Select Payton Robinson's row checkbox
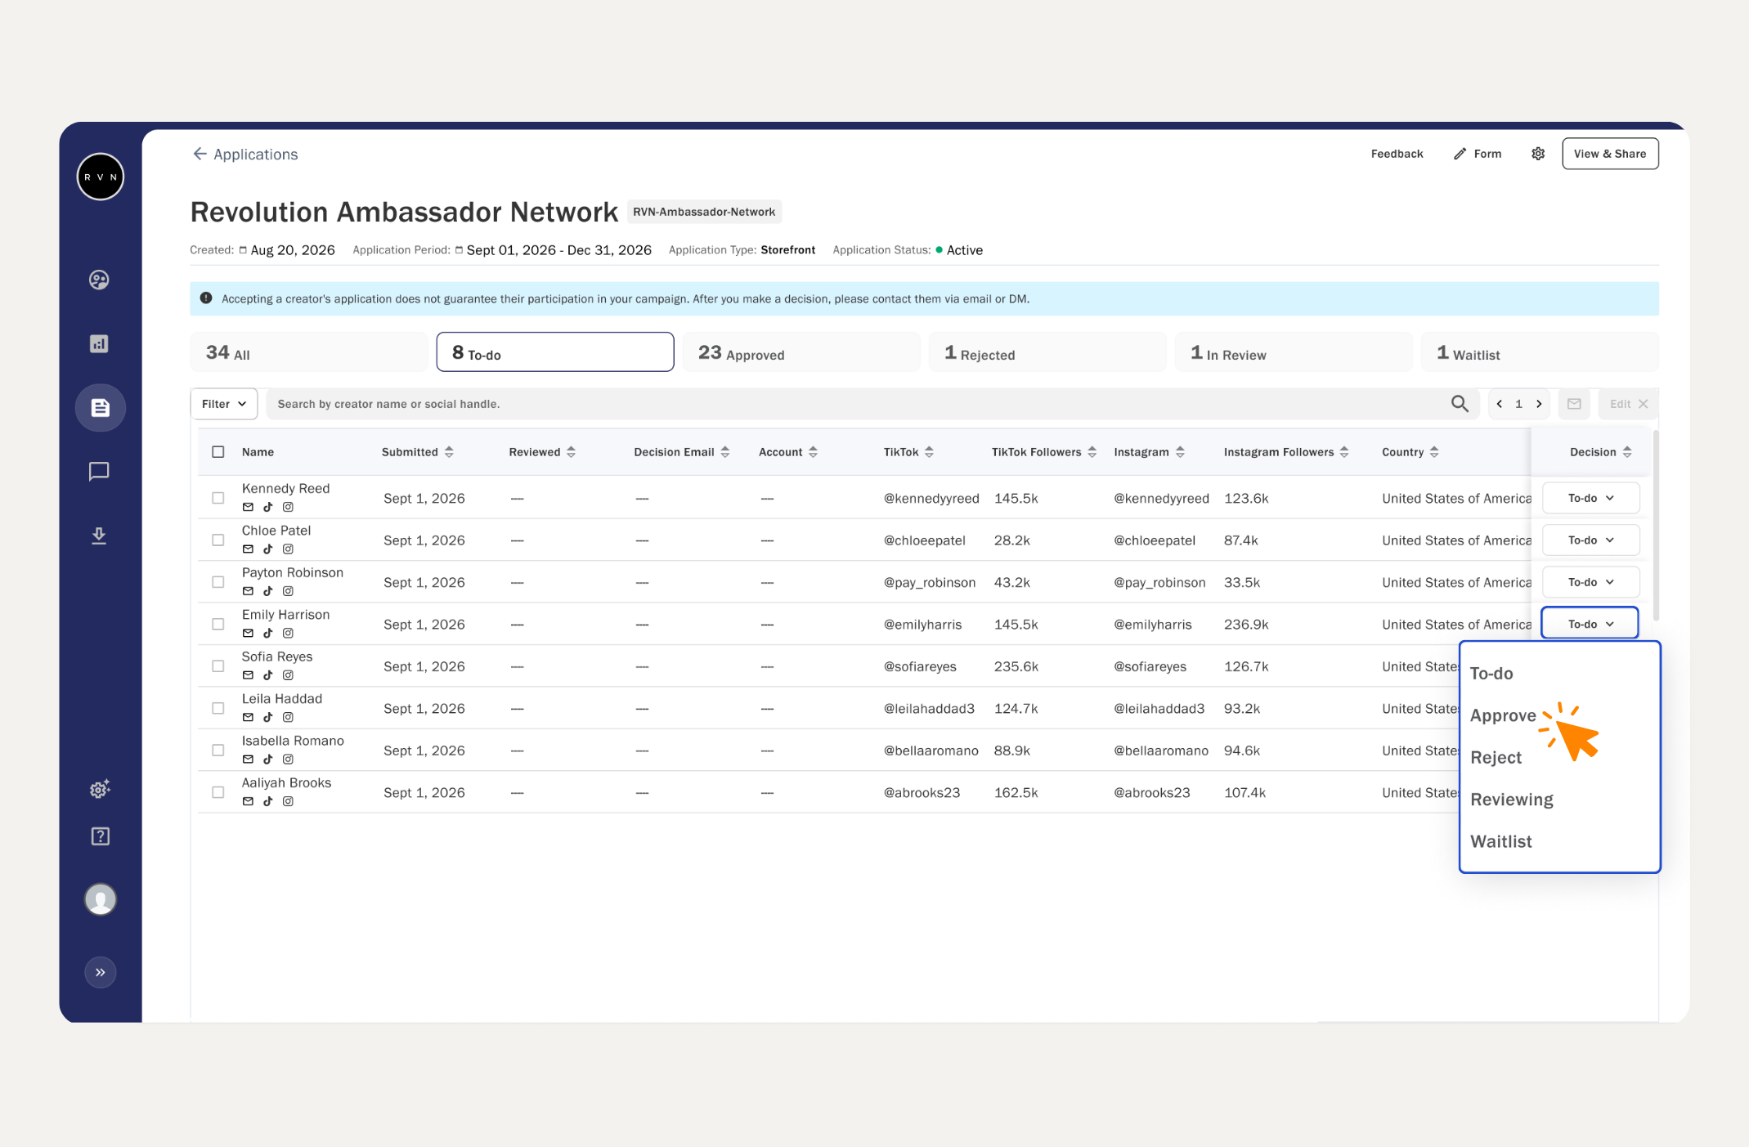1749x1147 pixels. [218, 582]
